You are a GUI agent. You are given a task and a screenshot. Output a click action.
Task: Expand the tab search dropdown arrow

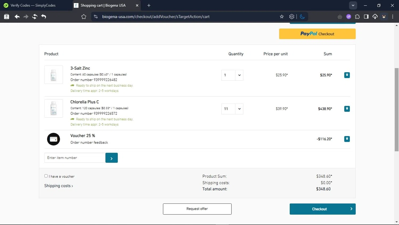click(353, 5)
